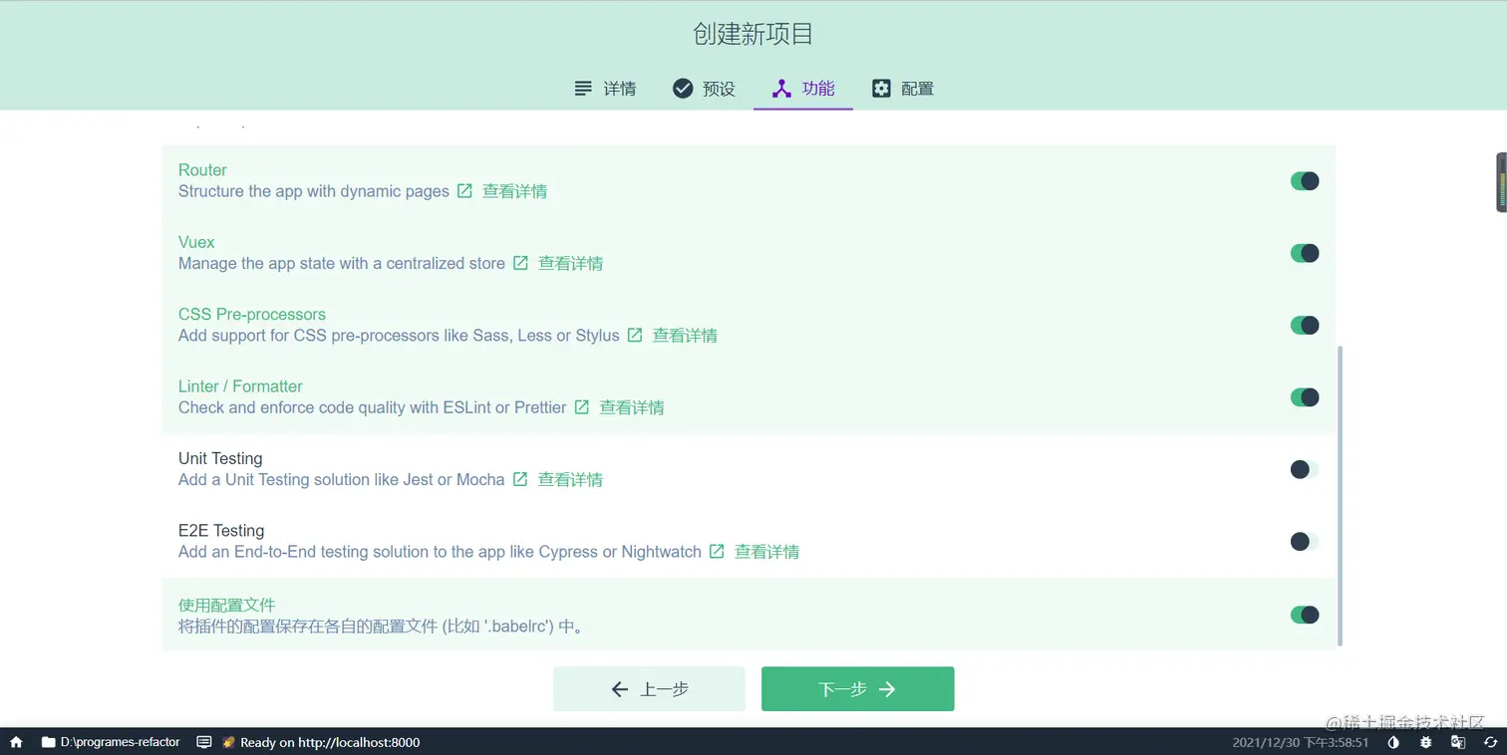Open 查看详情 link for Linter / Formatter
The width and height of the screenshot is (1507, 755).
pyautogui.click(x=632, y=407)
